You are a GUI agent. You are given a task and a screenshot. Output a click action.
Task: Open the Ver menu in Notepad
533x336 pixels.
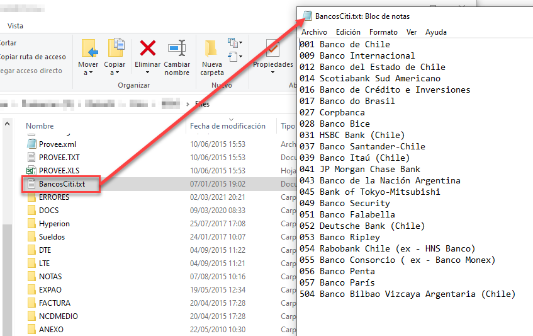pyautogui.click(x=412, y=32)
